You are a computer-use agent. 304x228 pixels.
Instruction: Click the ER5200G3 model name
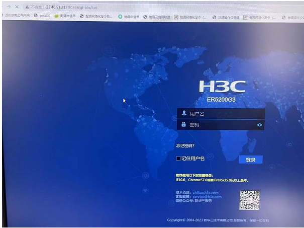click(221, 100)
